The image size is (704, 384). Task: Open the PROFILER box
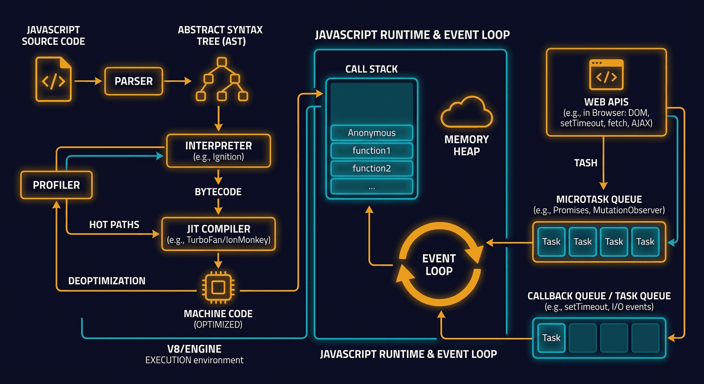click(56, 185)
